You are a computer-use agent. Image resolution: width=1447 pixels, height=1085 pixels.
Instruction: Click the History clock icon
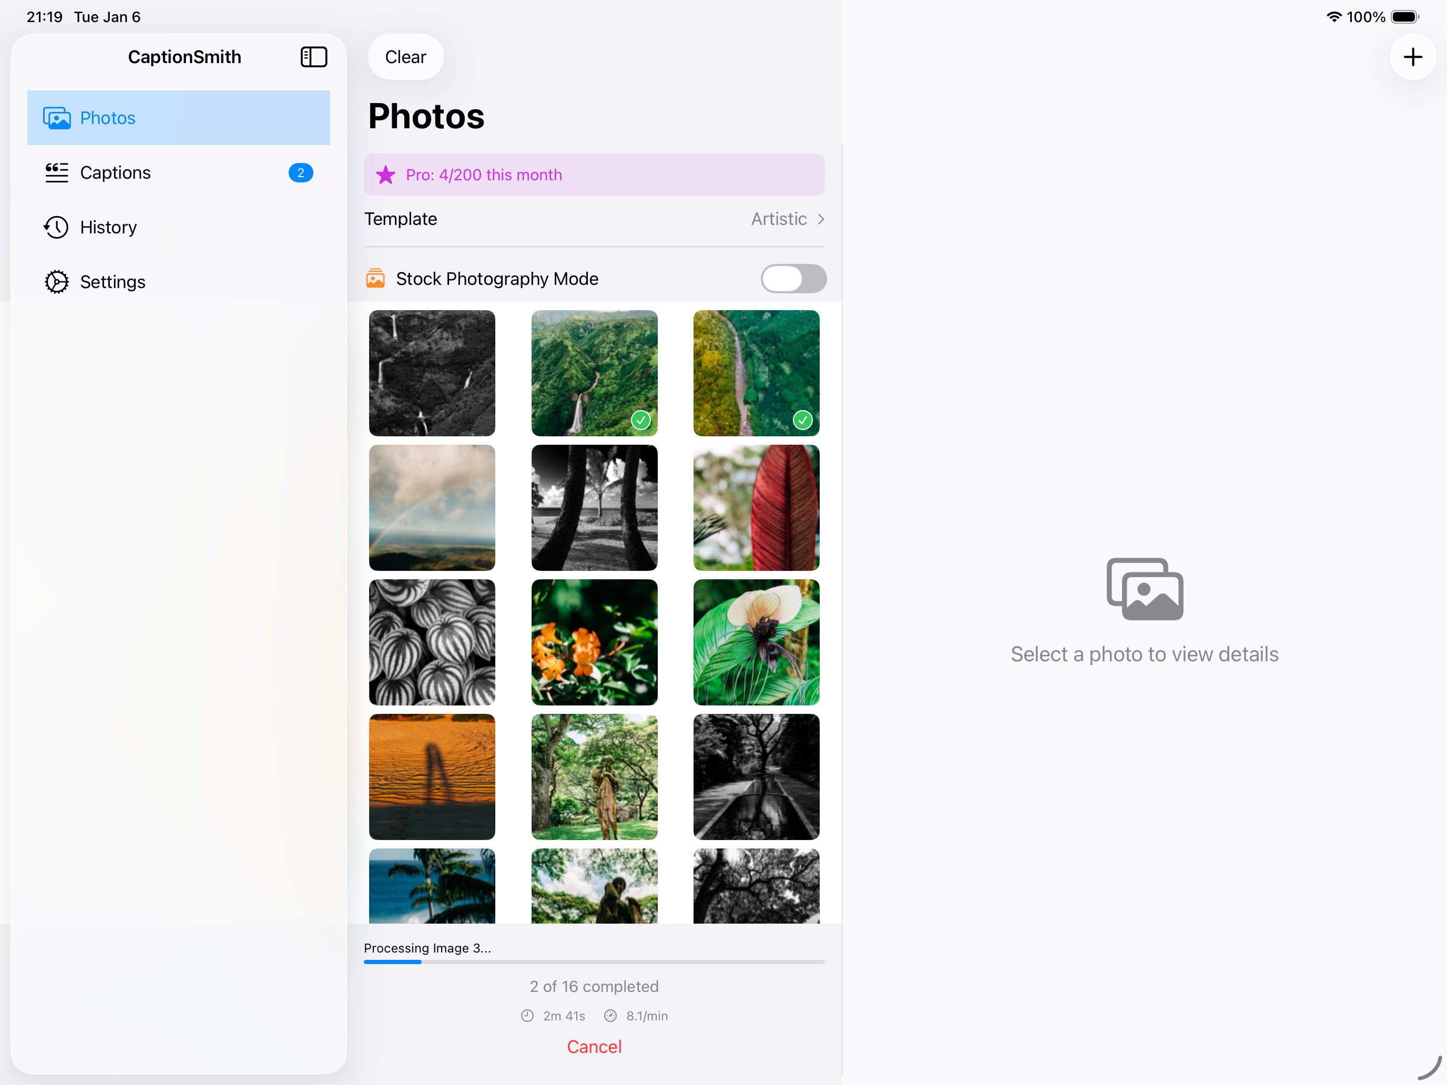coord(57,227)
